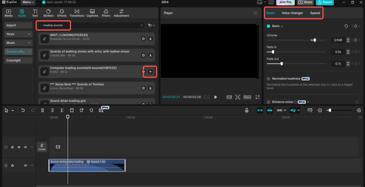Open the Record voiceover microphone tool
Screen dimensions: 365x187
tap(247, 110)
